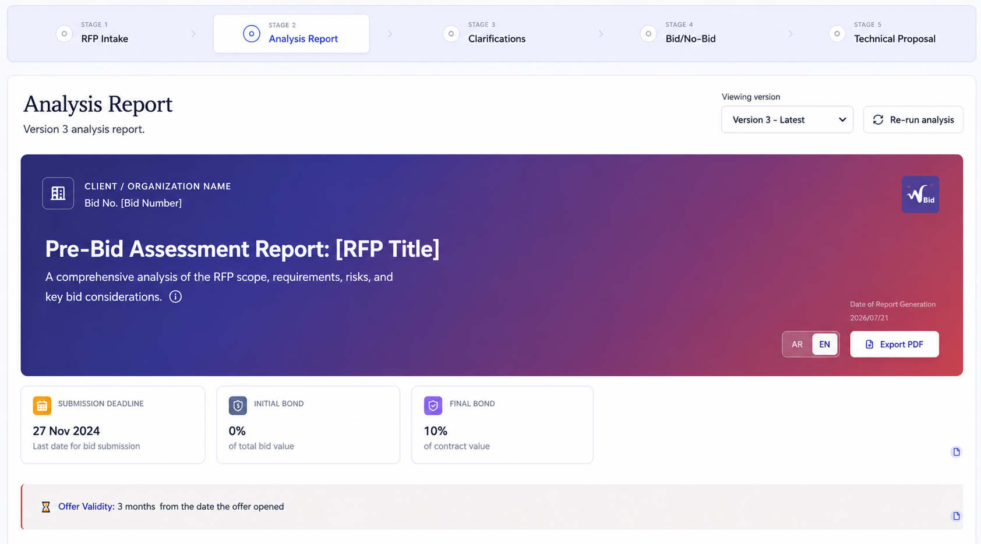Viewport: 981px width, 544px height.
Task: Click the 27 Nov 2024 deadline value
Action: click(x=66, y=431)
